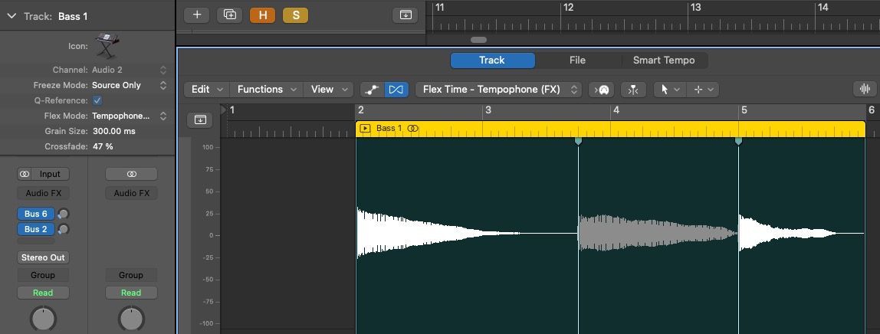Click the Grain Size 300.00 ms value
The image size is (880, 334).
113,131
